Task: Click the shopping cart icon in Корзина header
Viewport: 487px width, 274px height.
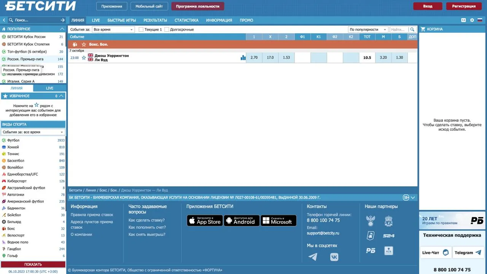Action: (x=423, y=29)
